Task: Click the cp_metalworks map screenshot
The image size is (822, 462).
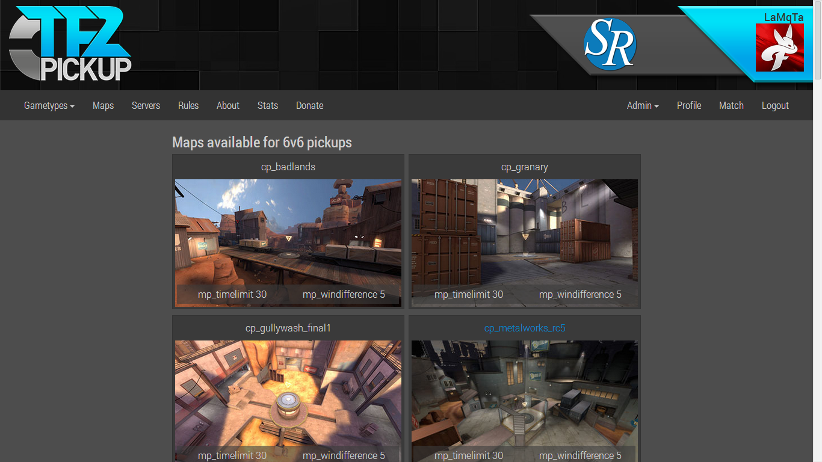Action: [525, 401]
